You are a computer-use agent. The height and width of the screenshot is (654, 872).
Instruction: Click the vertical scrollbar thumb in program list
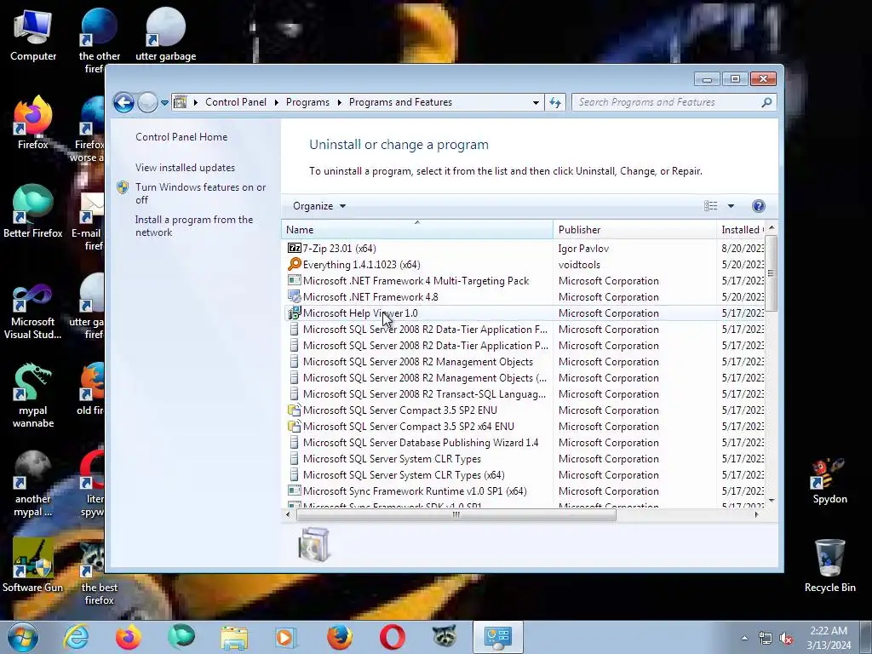(772, 273)
